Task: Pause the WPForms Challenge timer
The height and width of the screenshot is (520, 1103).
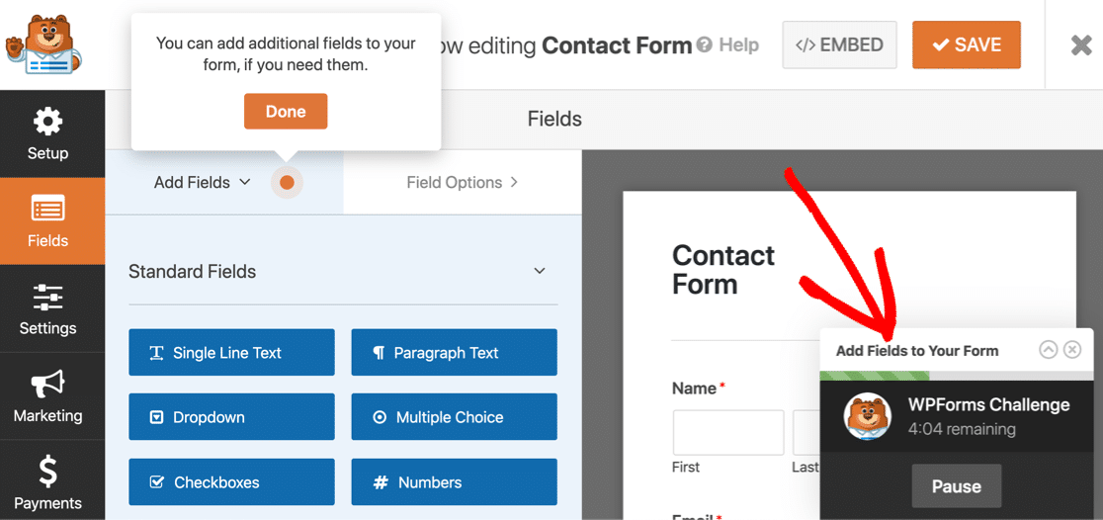Action: [x=956, y=486]
